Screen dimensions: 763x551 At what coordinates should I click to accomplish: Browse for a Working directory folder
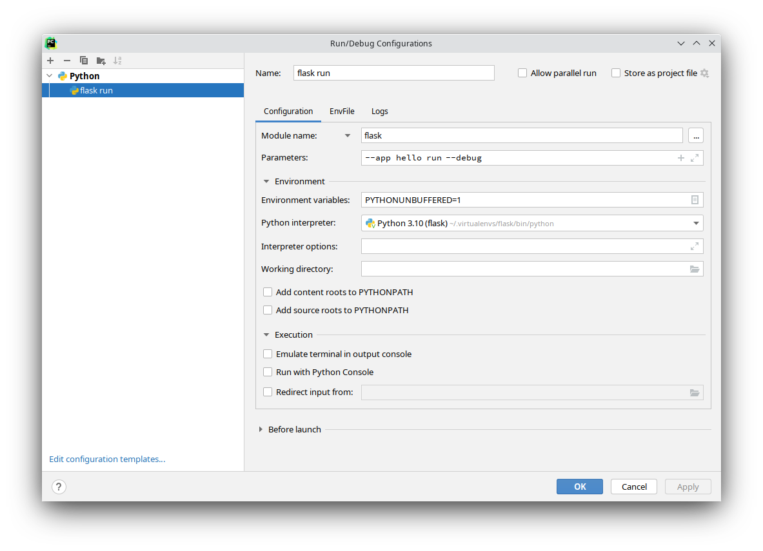(695, 269)
